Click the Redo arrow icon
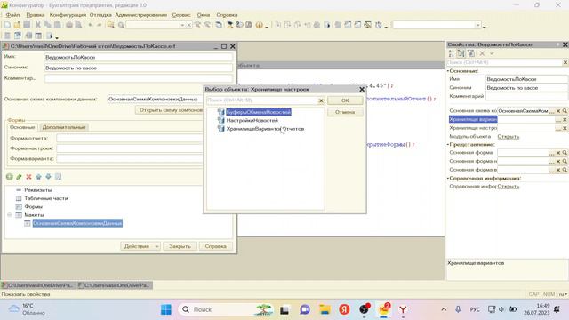569x320 pixels. click(99, 25)
